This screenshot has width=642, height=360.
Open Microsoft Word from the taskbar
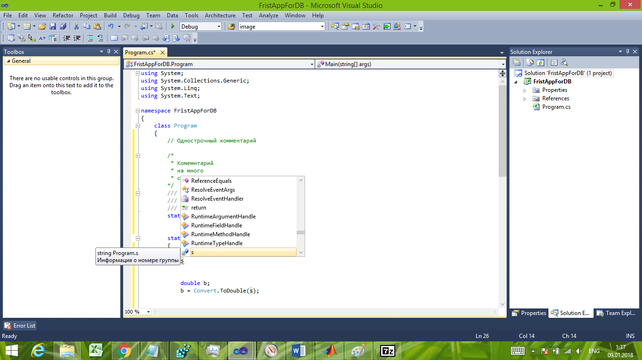[x=299, y=350]
